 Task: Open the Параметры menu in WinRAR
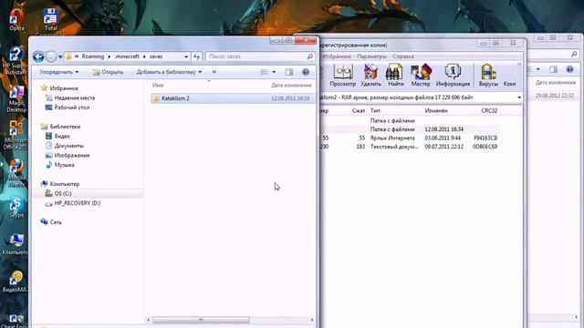coord(371,56)
